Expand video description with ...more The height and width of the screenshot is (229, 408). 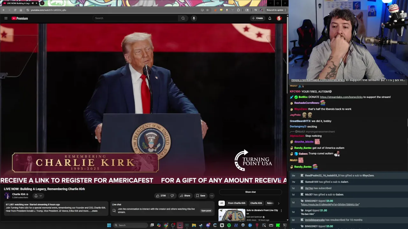pos(94,211)
